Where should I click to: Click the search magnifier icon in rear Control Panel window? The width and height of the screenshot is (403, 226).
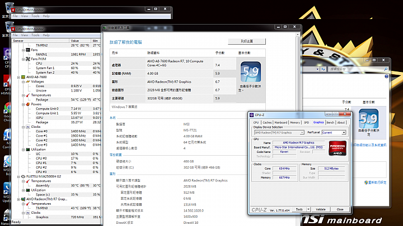pyautogui.click(x=386, y=69)
